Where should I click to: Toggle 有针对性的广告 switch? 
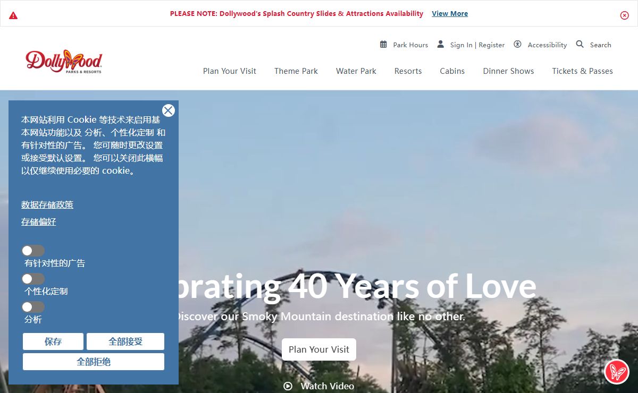[33, 251]
